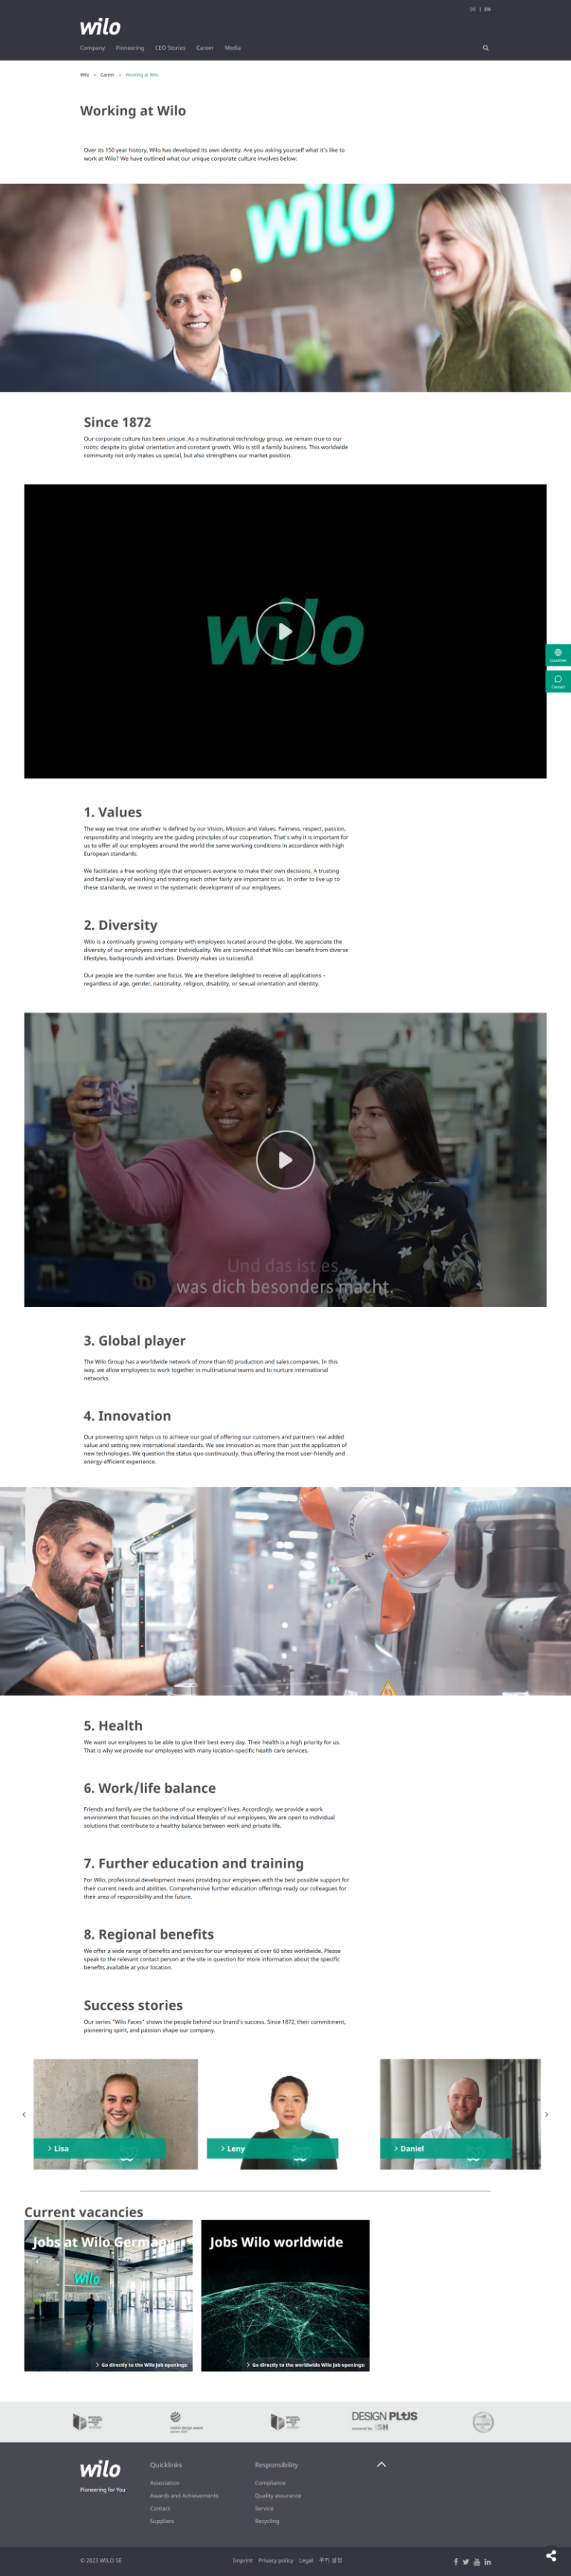Open the Privacy policy footer link
The width and height of the screenshot is (571, 2576).
point(276,2560)
